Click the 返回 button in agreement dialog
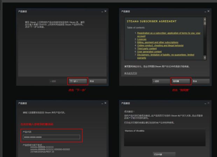Image resolution: width=217 pixels, height=157 pixels. pyautogui.click(x=161, y=81)
